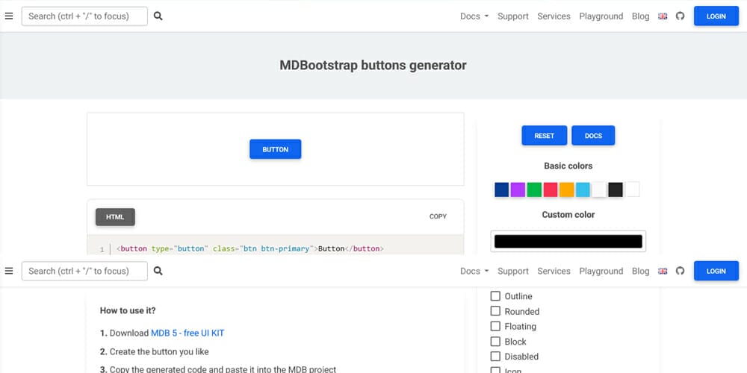Click the 'How to use it?' heading

click(128, 310)
